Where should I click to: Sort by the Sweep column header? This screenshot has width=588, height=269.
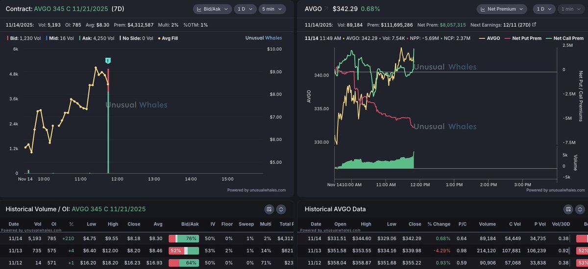click(x=246, y=224)
